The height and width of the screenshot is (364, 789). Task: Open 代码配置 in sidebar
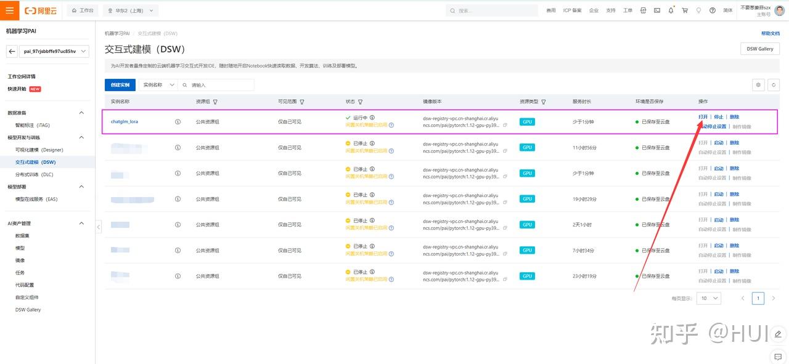[x=25, y=285]
